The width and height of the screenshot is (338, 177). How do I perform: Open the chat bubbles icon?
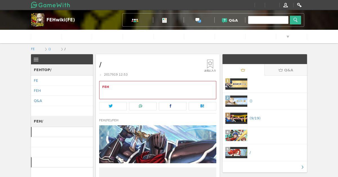(198, 20)
